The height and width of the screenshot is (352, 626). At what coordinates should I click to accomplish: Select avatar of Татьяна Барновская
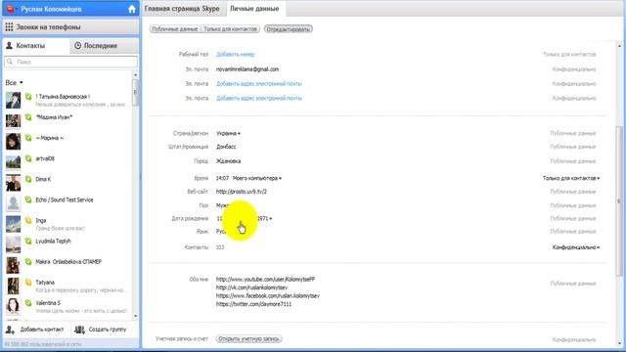click(x=13, y=100)
